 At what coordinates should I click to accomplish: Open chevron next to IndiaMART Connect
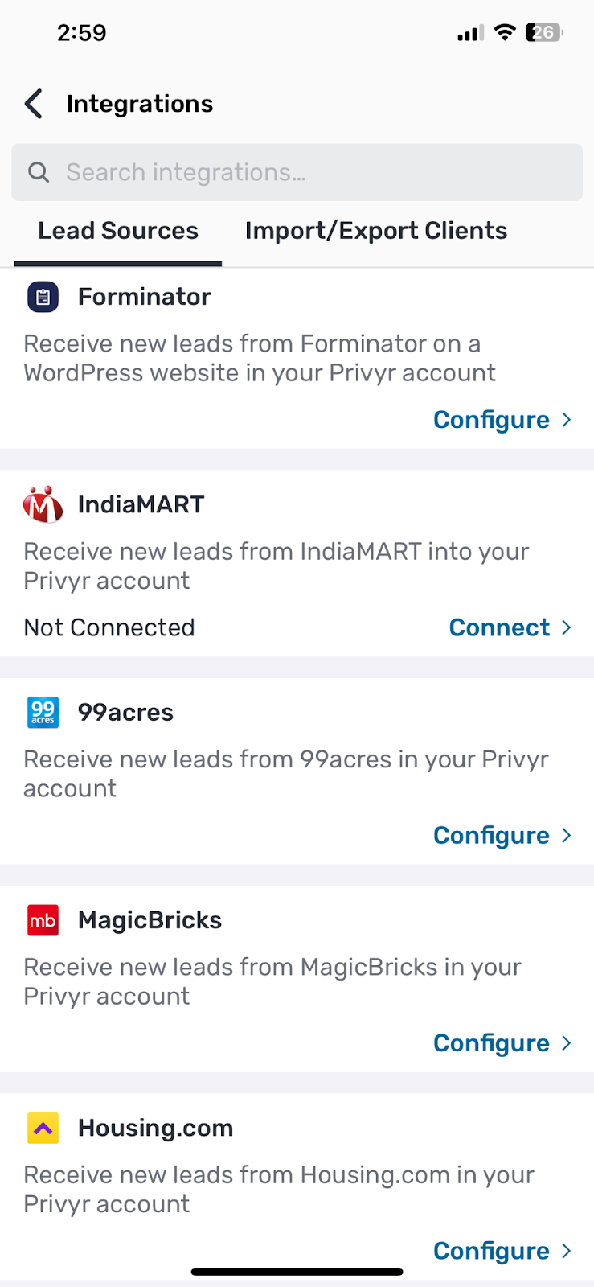click(x=567, y=627)
